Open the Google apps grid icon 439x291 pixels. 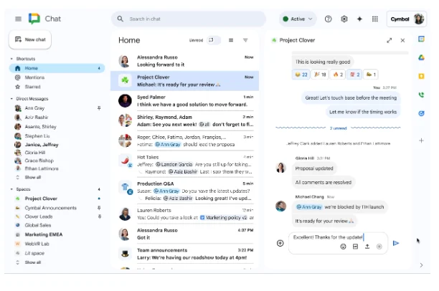click(375, 19)
